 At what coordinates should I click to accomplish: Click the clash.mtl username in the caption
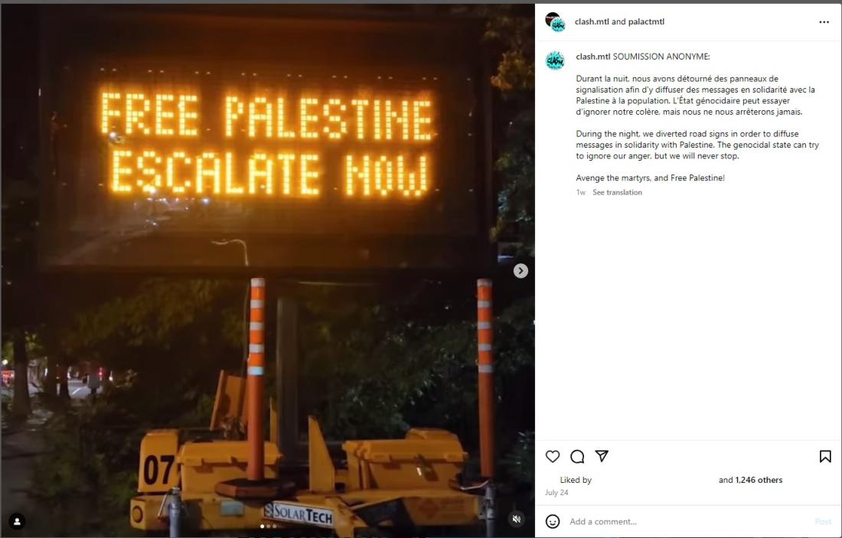592,57
